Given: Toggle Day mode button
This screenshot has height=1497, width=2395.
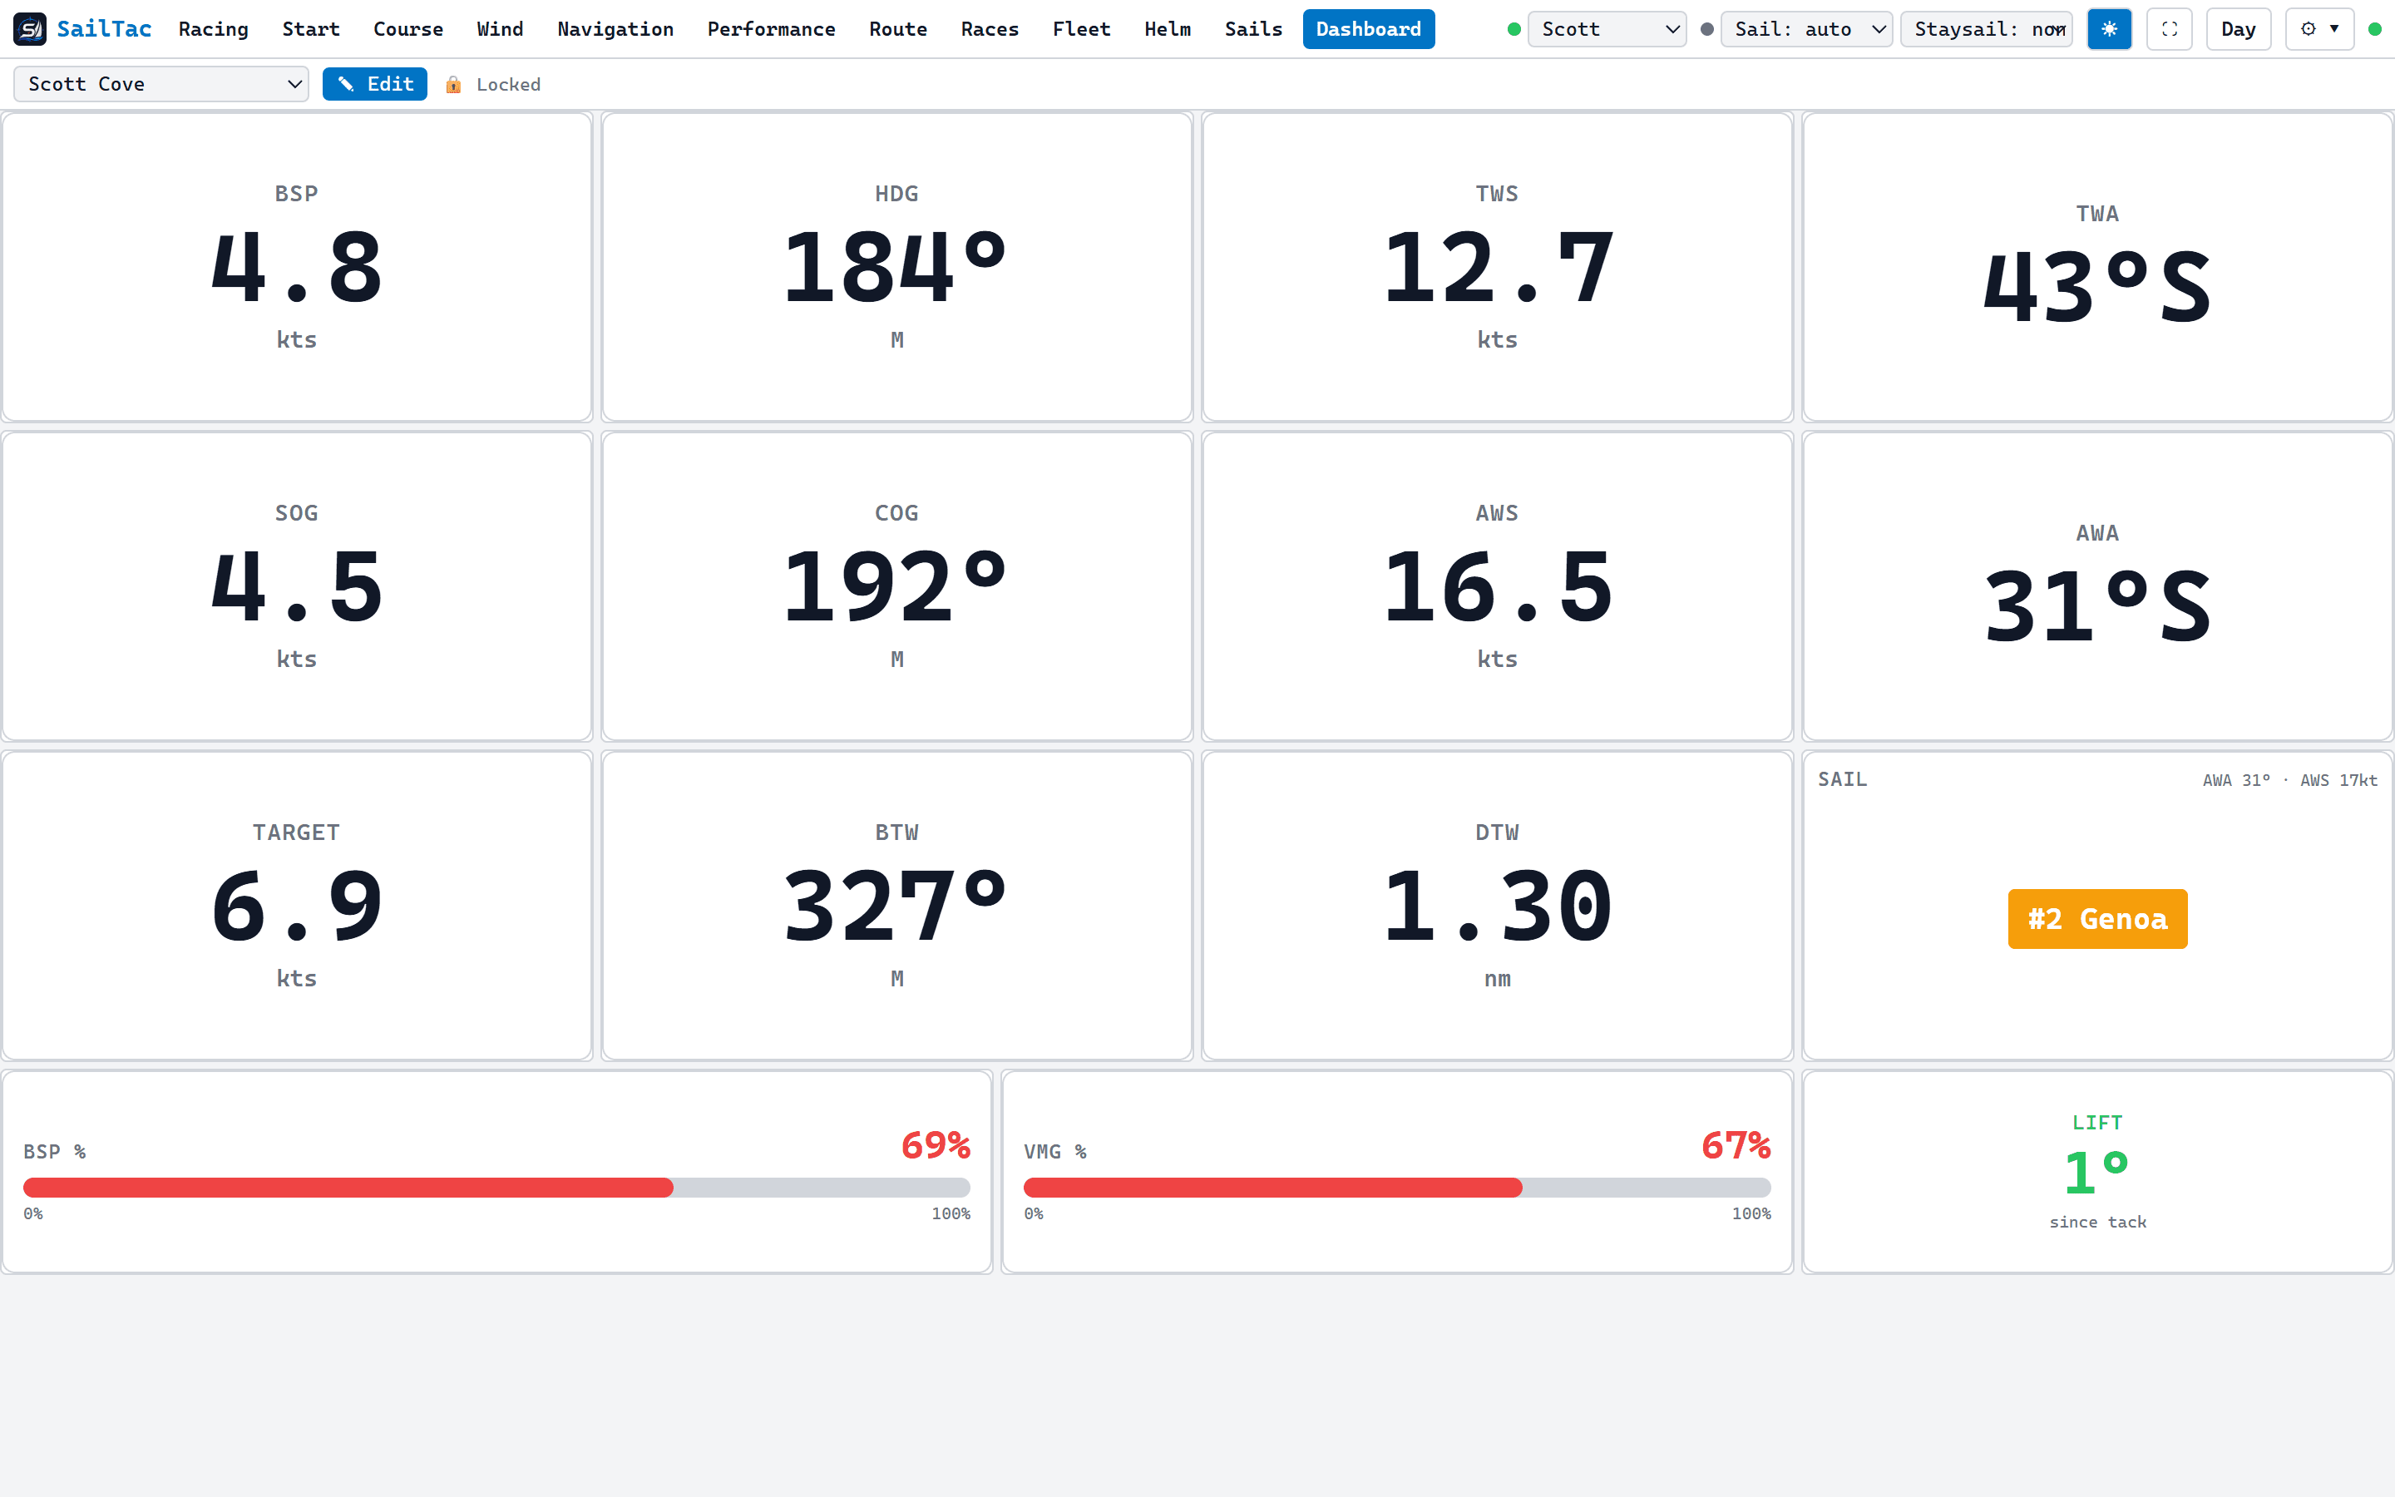Looking at the screenshot, I should coord(2238,29).
